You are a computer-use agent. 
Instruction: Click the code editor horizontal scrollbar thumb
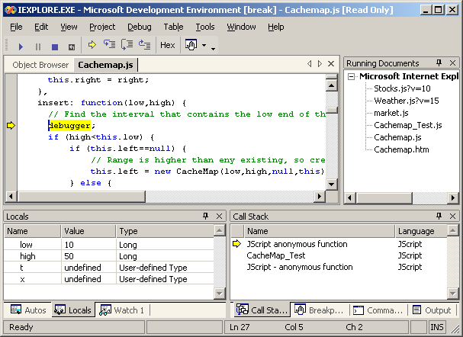[x=81, y=197]
